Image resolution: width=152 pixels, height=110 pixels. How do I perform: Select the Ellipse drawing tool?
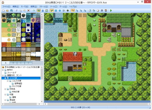click(60, 10)
